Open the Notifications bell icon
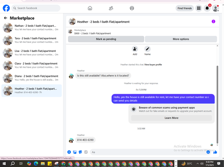The image size is (224, 167). tap(207, 8)
